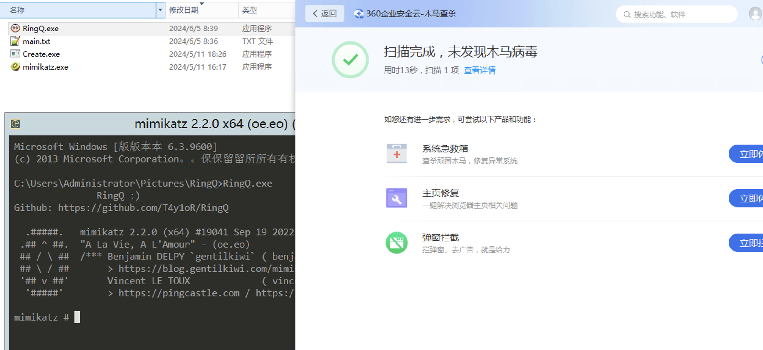Image resolution: width=763 pixels, height=350 pixels.
Task: Sort by the 修改日期 column header
Action: (184, 10)
